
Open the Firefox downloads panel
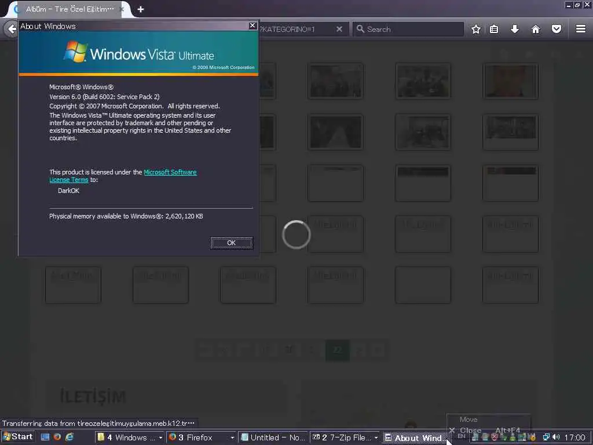[515, 29]
